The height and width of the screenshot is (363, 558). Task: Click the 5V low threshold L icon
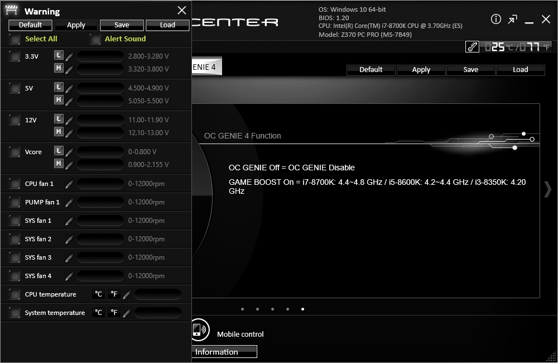(x=59, y=87)
